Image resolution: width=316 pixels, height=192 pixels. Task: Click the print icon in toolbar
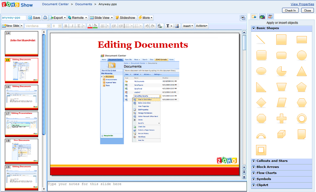(x=45, y=18)
